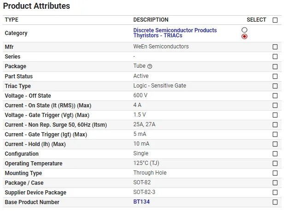288x211 pixels.
Task: Open the Discrete Semiconductor Products link
Action: [175, 30]
